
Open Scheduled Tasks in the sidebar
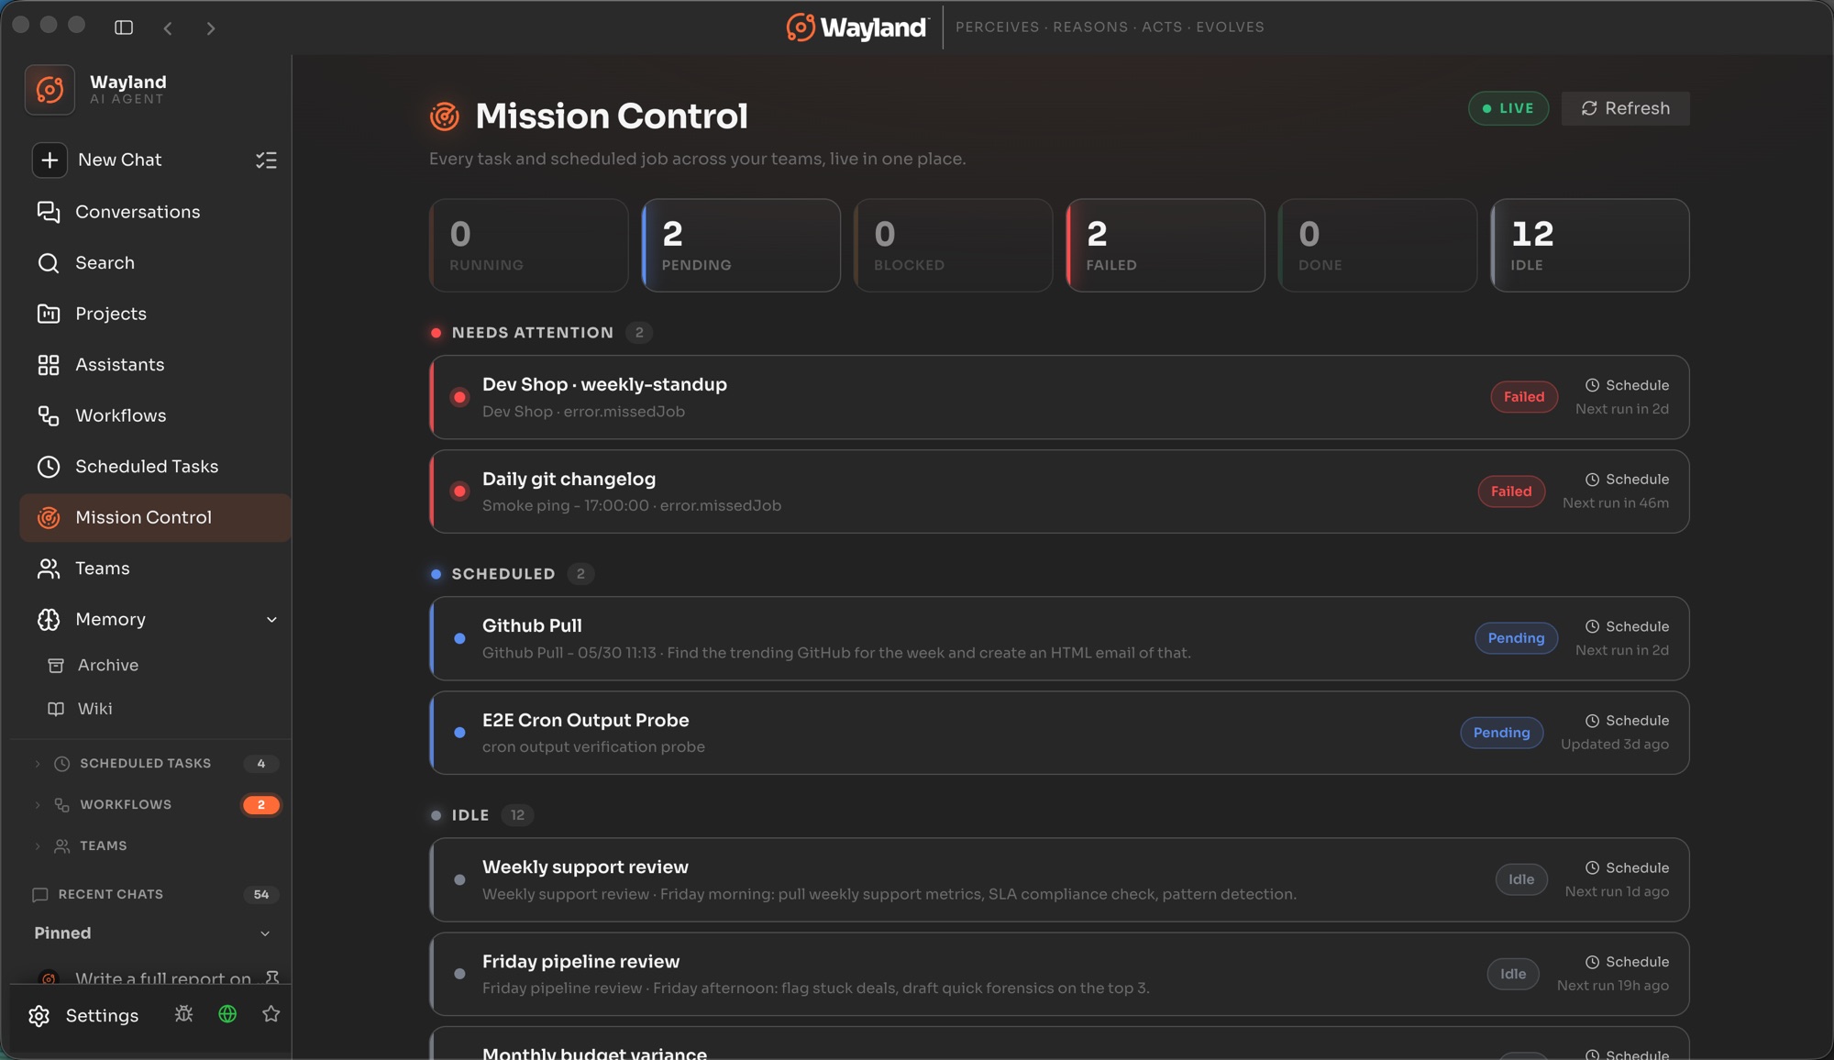click(x=154, y=467)
